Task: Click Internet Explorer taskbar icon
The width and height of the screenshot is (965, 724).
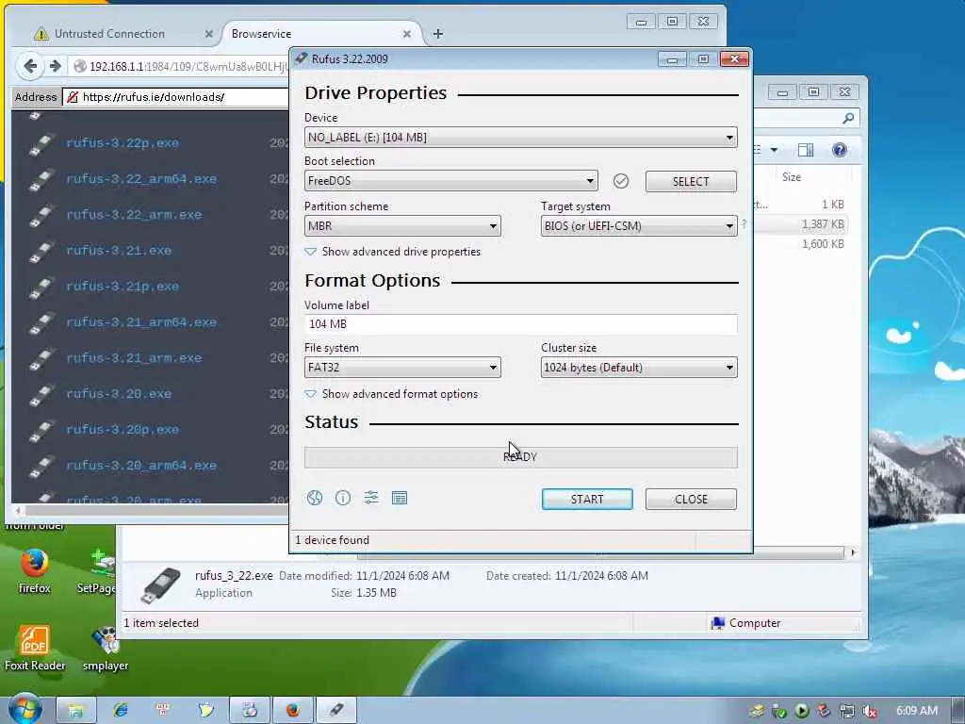Action: 120,710
